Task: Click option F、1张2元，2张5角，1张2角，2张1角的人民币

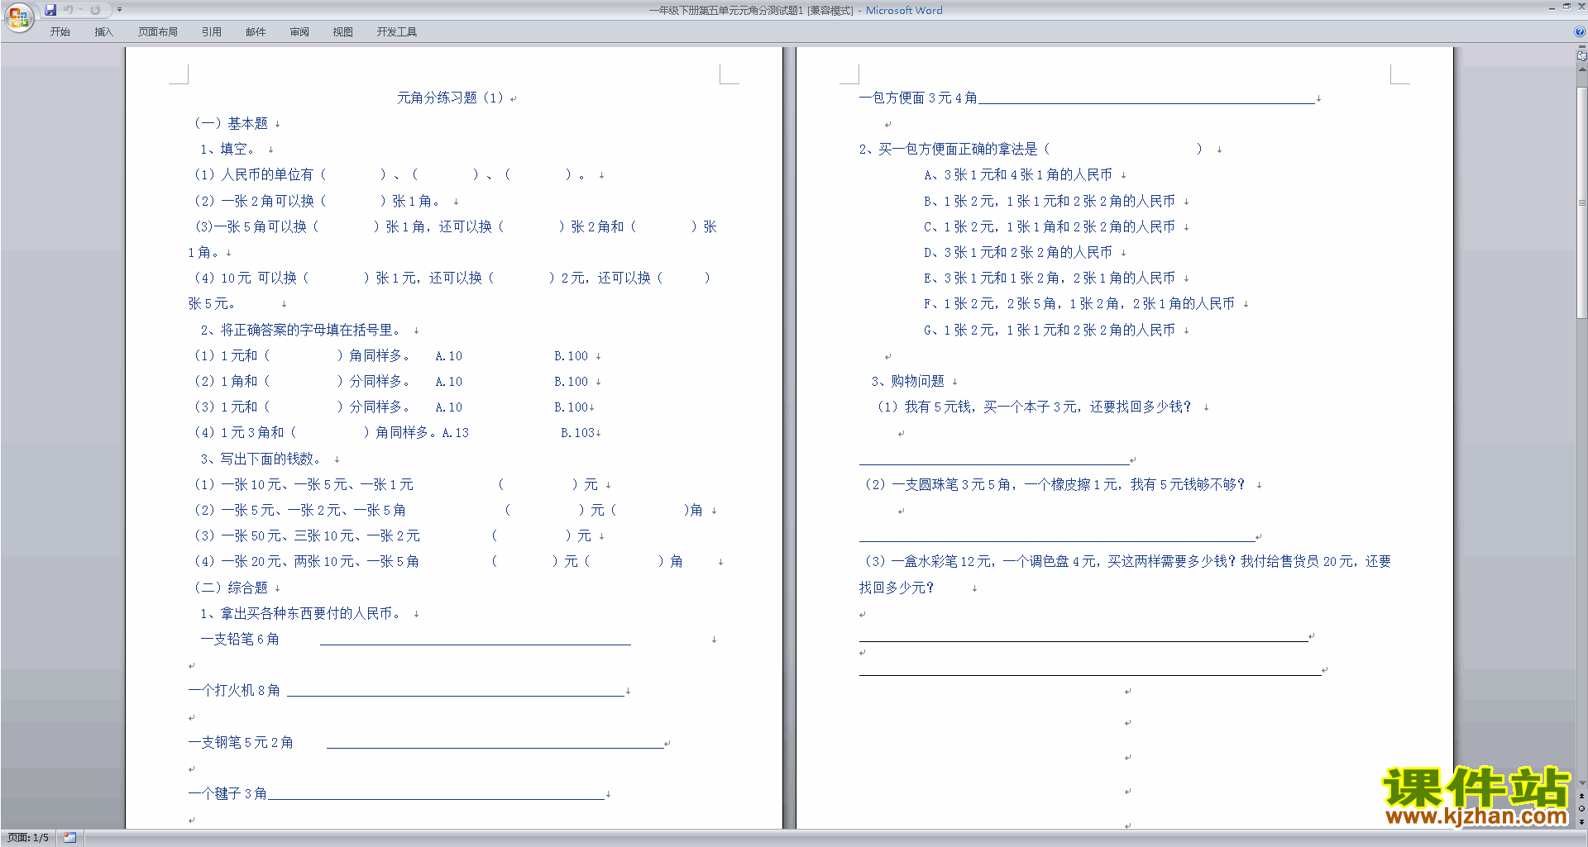Action: pos(1079,303)
